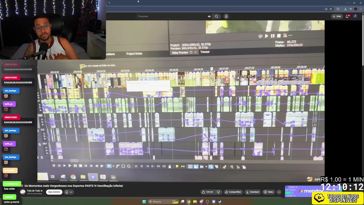Image resolution: width=364 pixels, height=205 pixels.
Task: Toggle Enable Snapping in Vegas toolbar
Action: coord(190,167)
